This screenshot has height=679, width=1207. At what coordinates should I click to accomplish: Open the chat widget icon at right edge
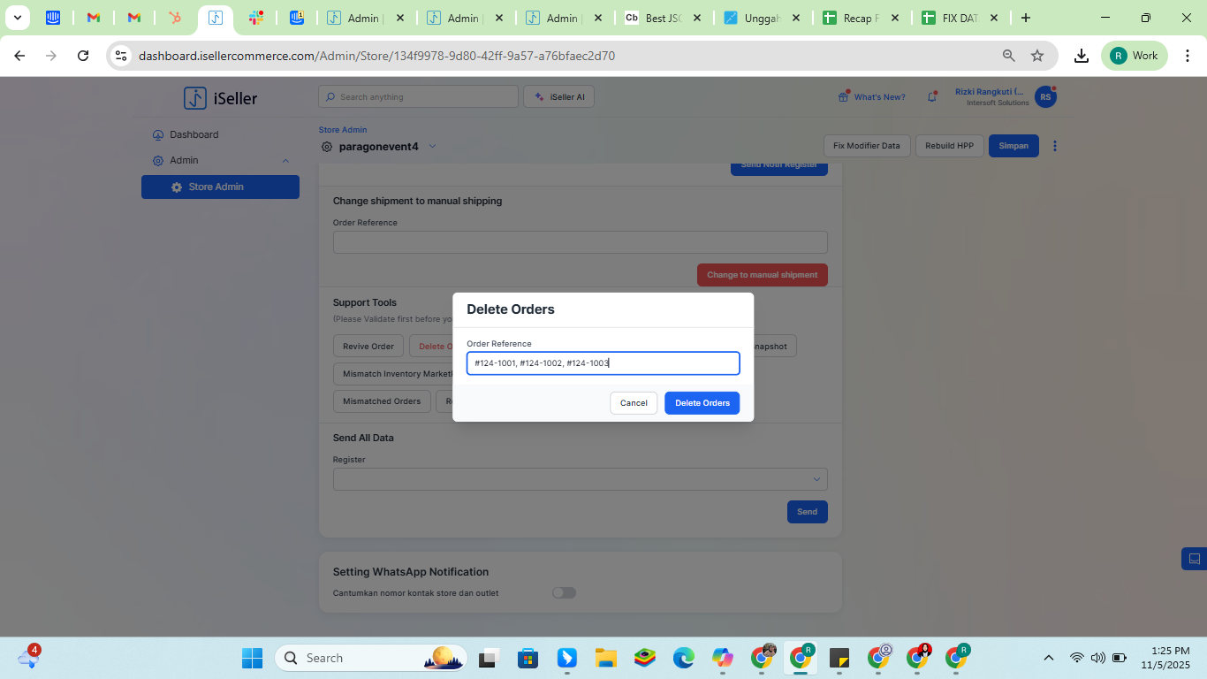coord(1194,559)
